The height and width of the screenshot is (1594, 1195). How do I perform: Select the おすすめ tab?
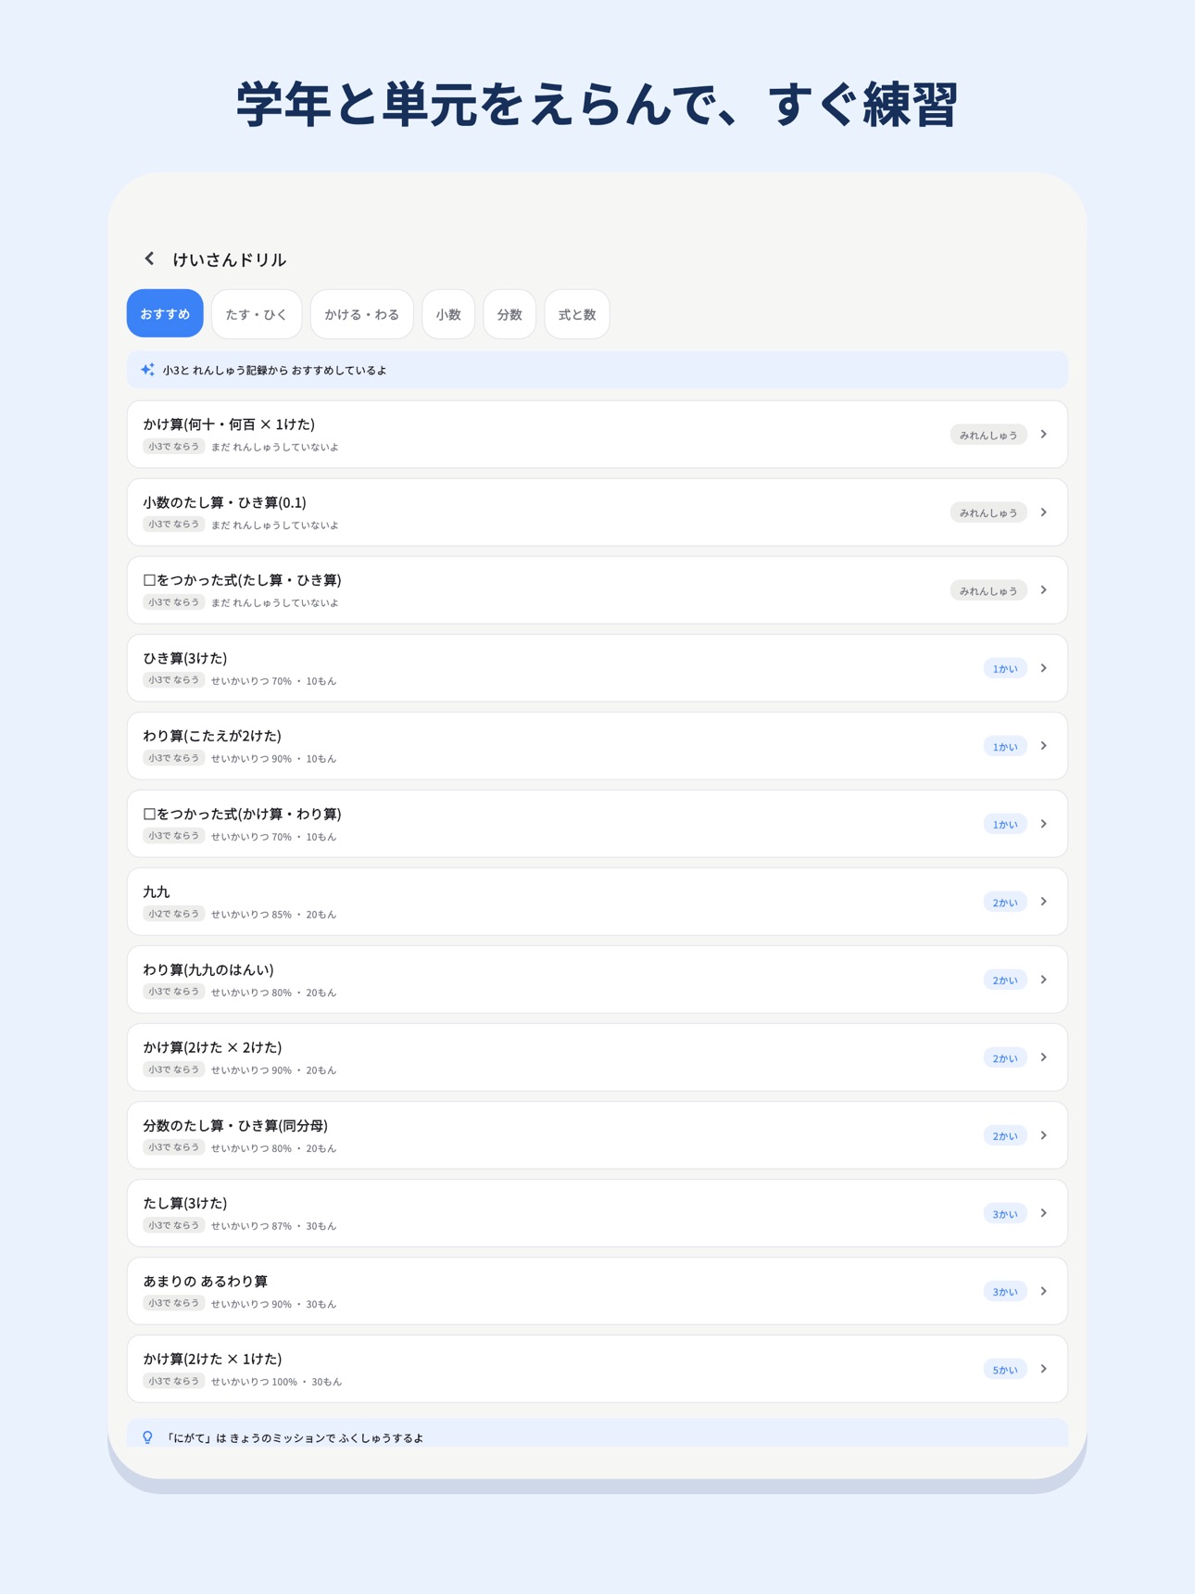coord(165,314)
